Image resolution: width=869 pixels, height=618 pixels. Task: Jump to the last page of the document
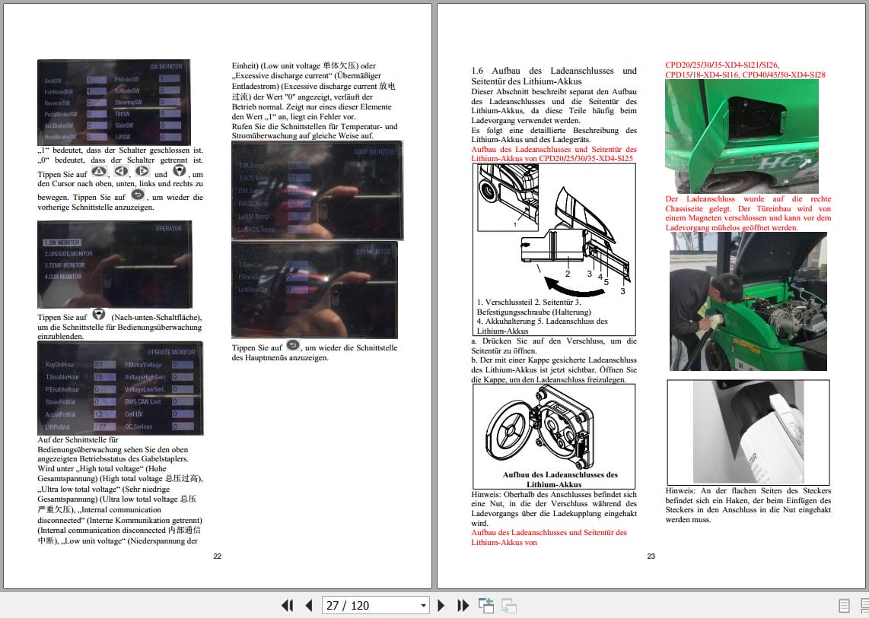463,605
